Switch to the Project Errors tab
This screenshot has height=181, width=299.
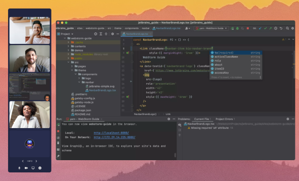(224, 119)
